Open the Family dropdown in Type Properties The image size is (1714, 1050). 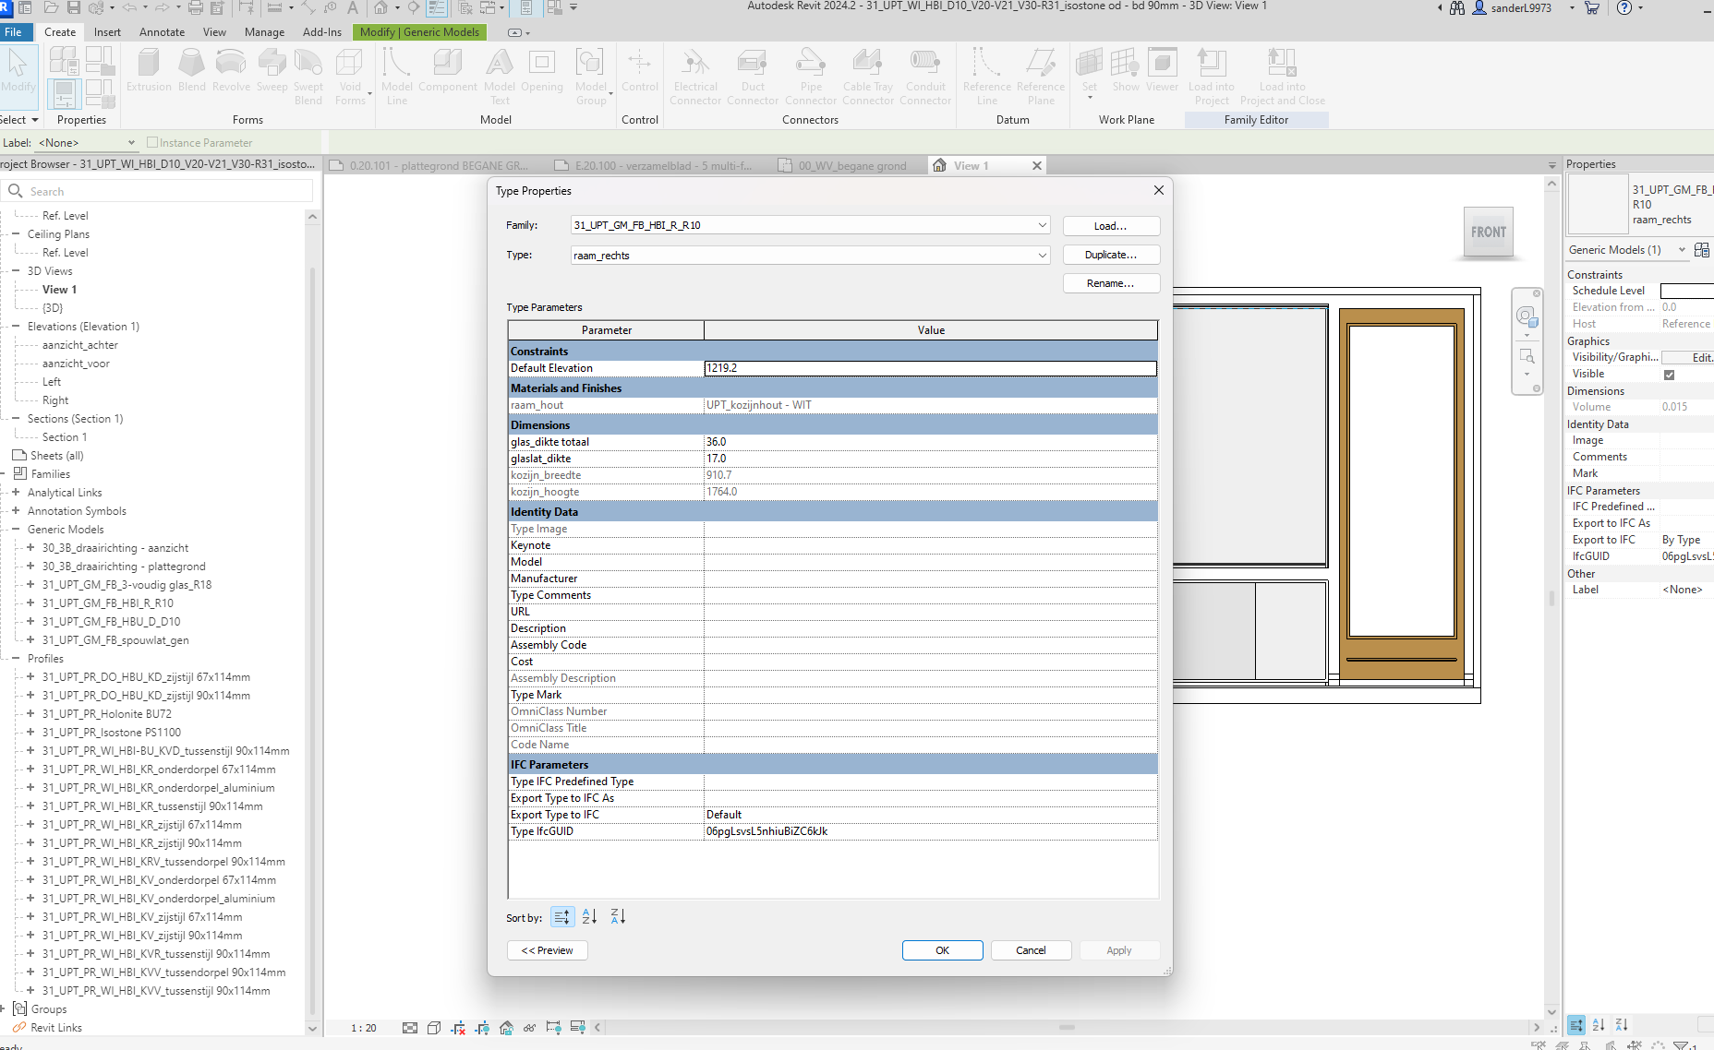[x=1043, y=225]
